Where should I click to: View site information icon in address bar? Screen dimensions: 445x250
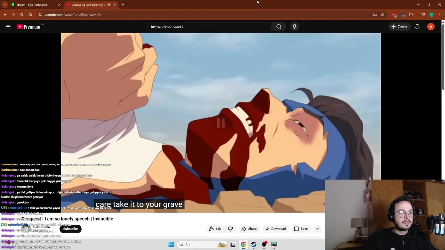40,15
